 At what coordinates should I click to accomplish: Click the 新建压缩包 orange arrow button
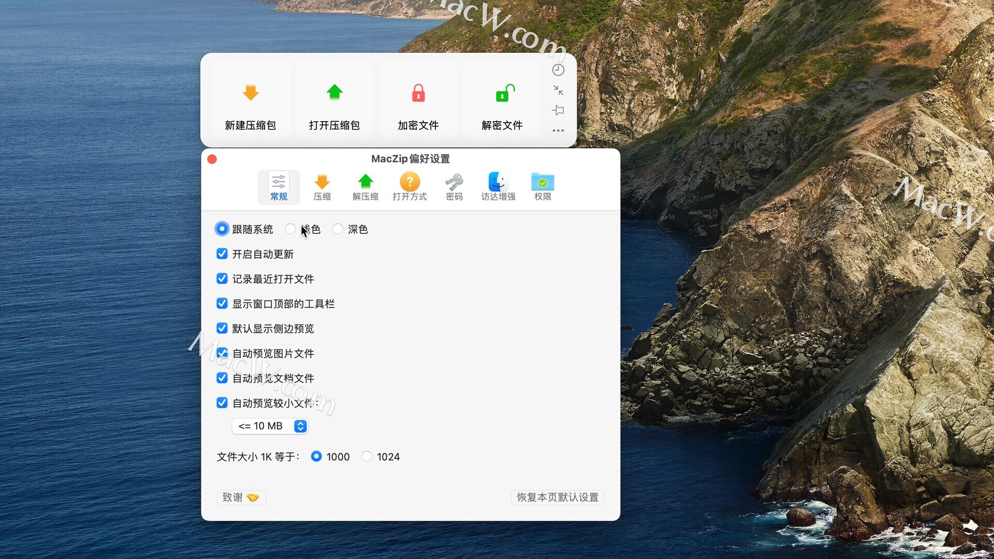(x=251, y=100)
